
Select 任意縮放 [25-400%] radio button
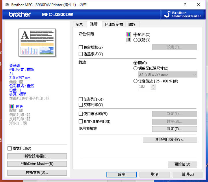click(135, 81)
